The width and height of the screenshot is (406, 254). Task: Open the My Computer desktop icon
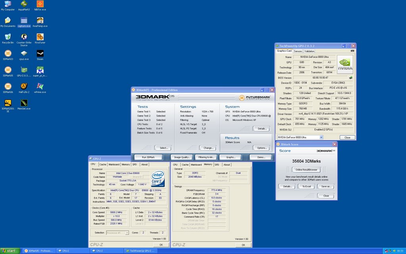click(x=8, y=6)
